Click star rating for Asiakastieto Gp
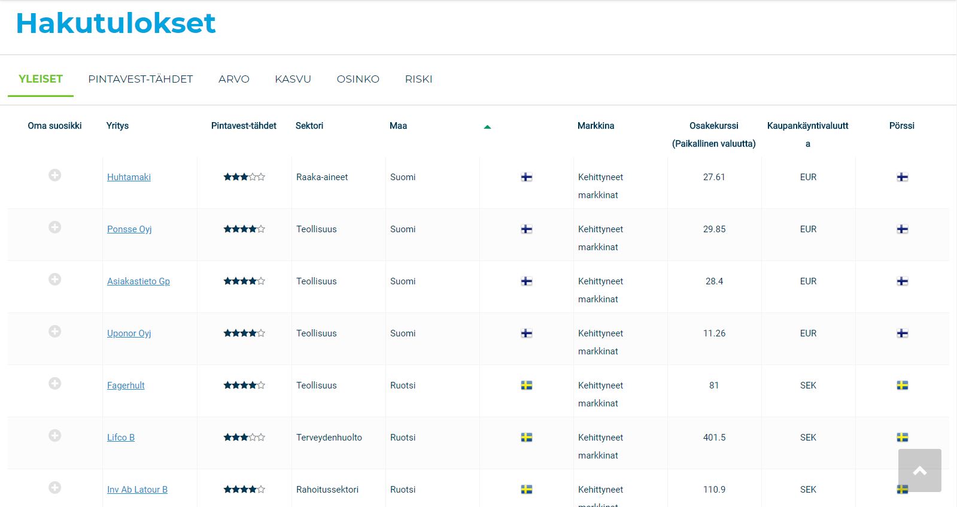Viewport: 957px width, 507px height. (244, 281)
